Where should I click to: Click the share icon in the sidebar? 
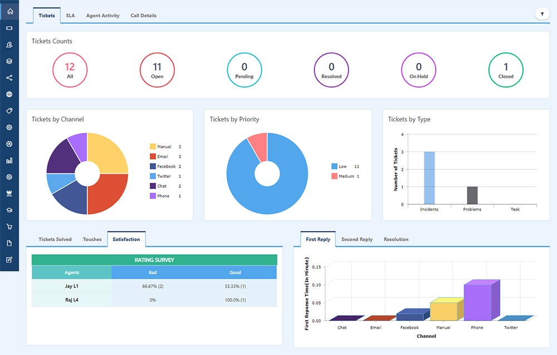click(9, 78)
